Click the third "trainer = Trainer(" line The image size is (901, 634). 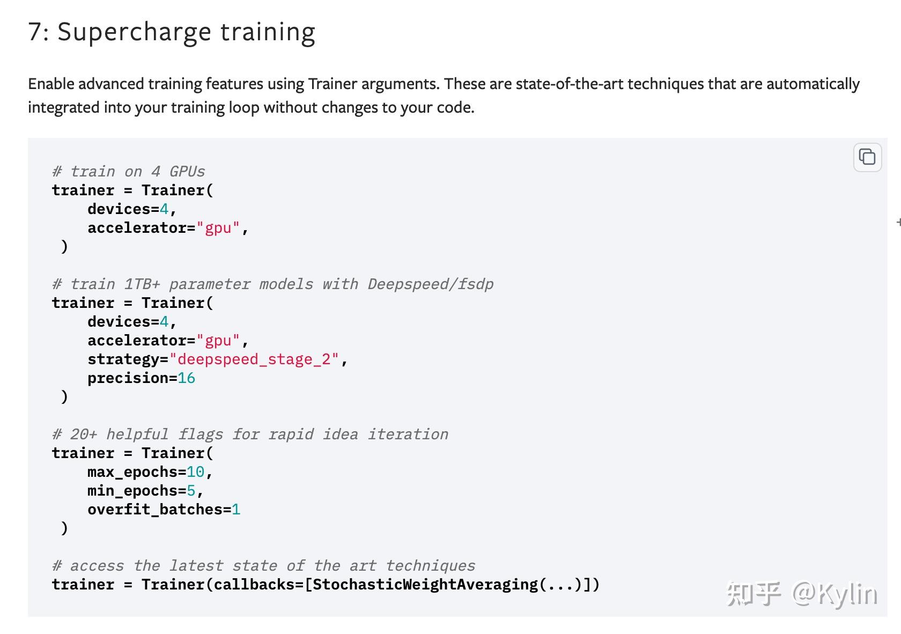pos(132,453)
